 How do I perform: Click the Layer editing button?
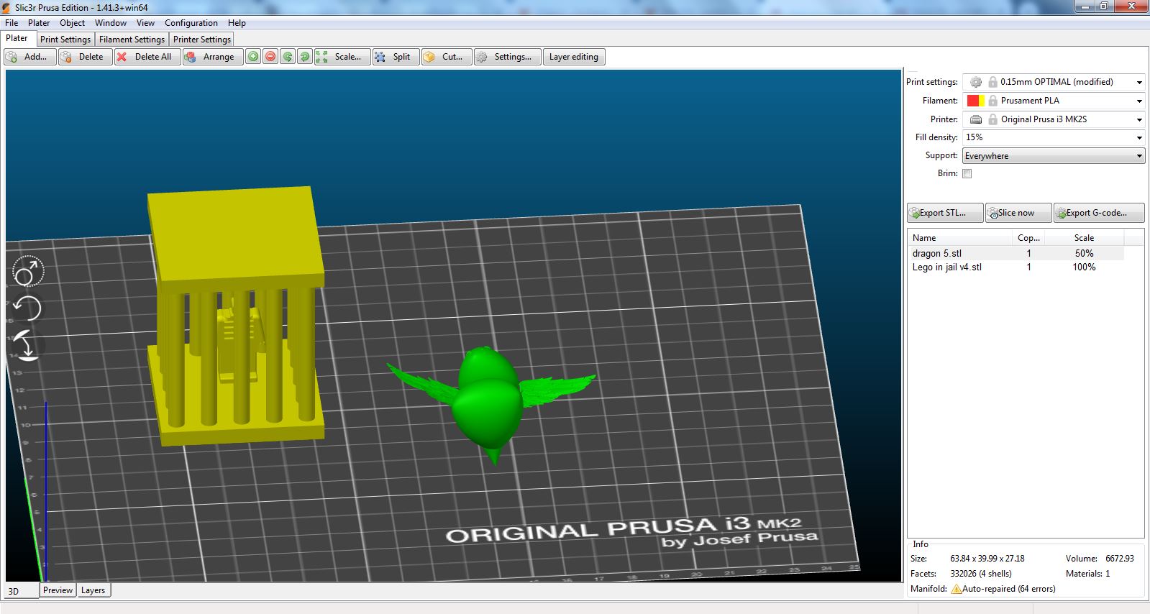point(574,57)
